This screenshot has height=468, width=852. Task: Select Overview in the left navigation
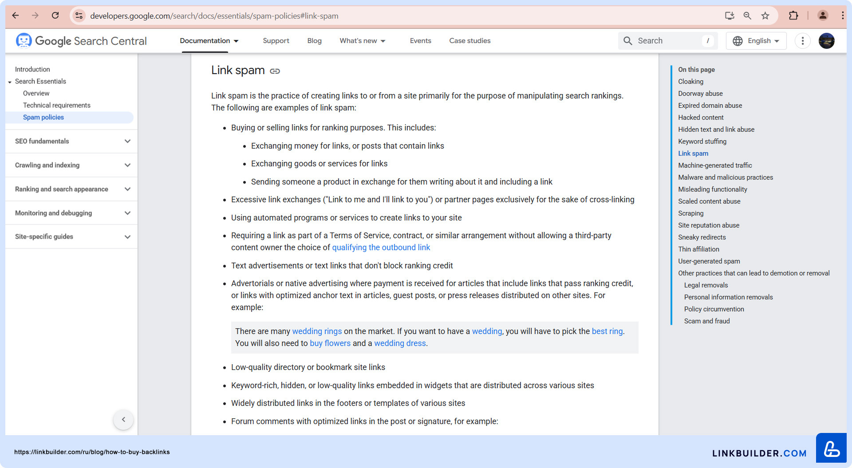36,93
